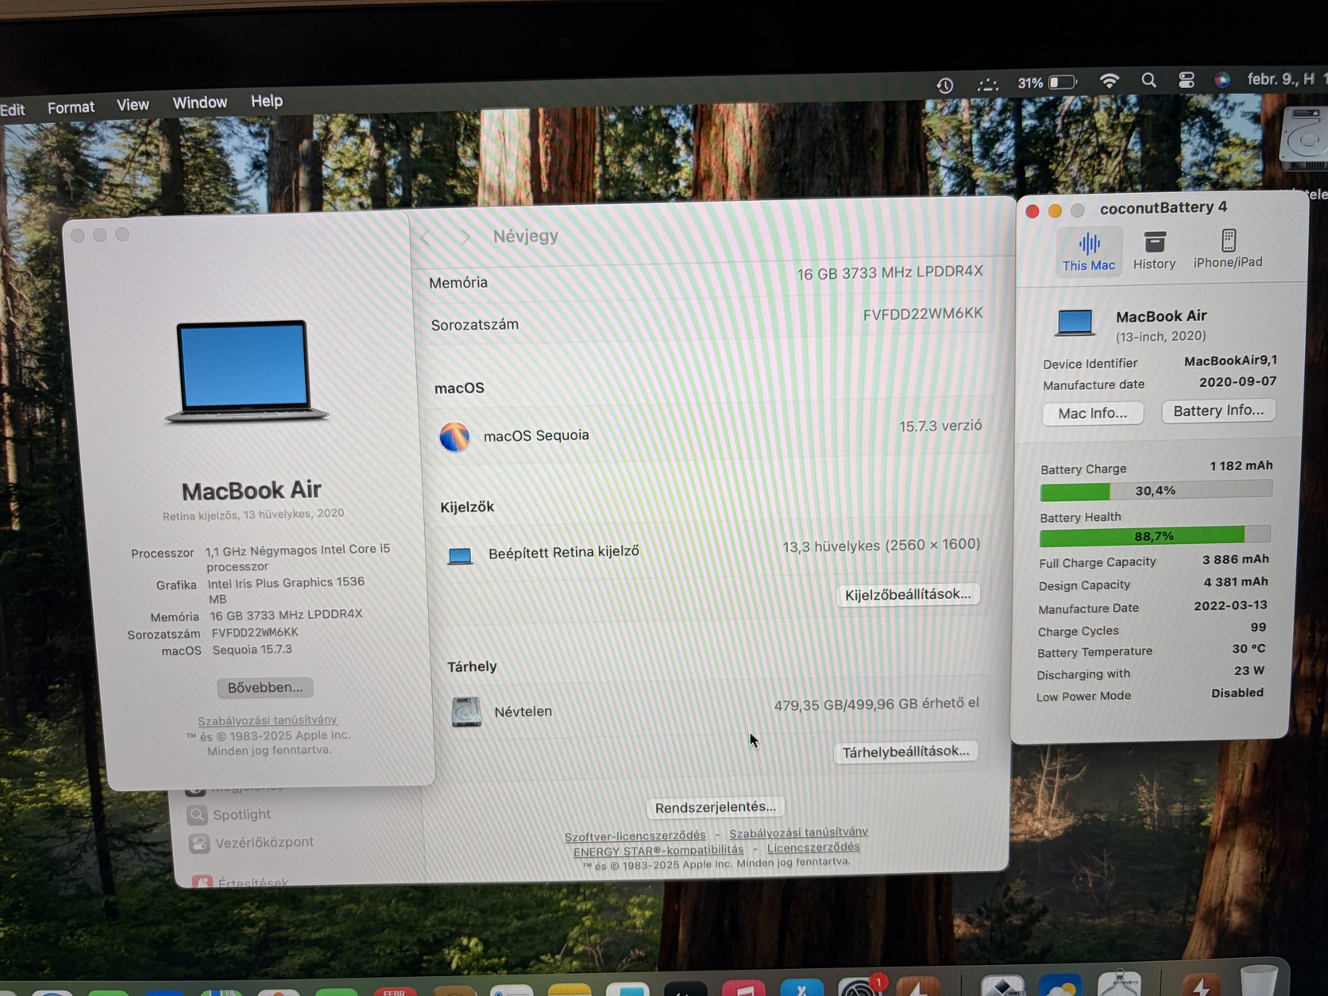This screenshot has height=996, width=1328.
Task: Switch to the History tab in coconutBattery
Action: (1154, 250)
